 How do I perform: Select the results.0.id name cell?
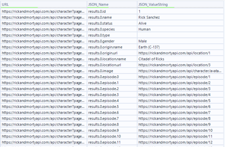112,11
